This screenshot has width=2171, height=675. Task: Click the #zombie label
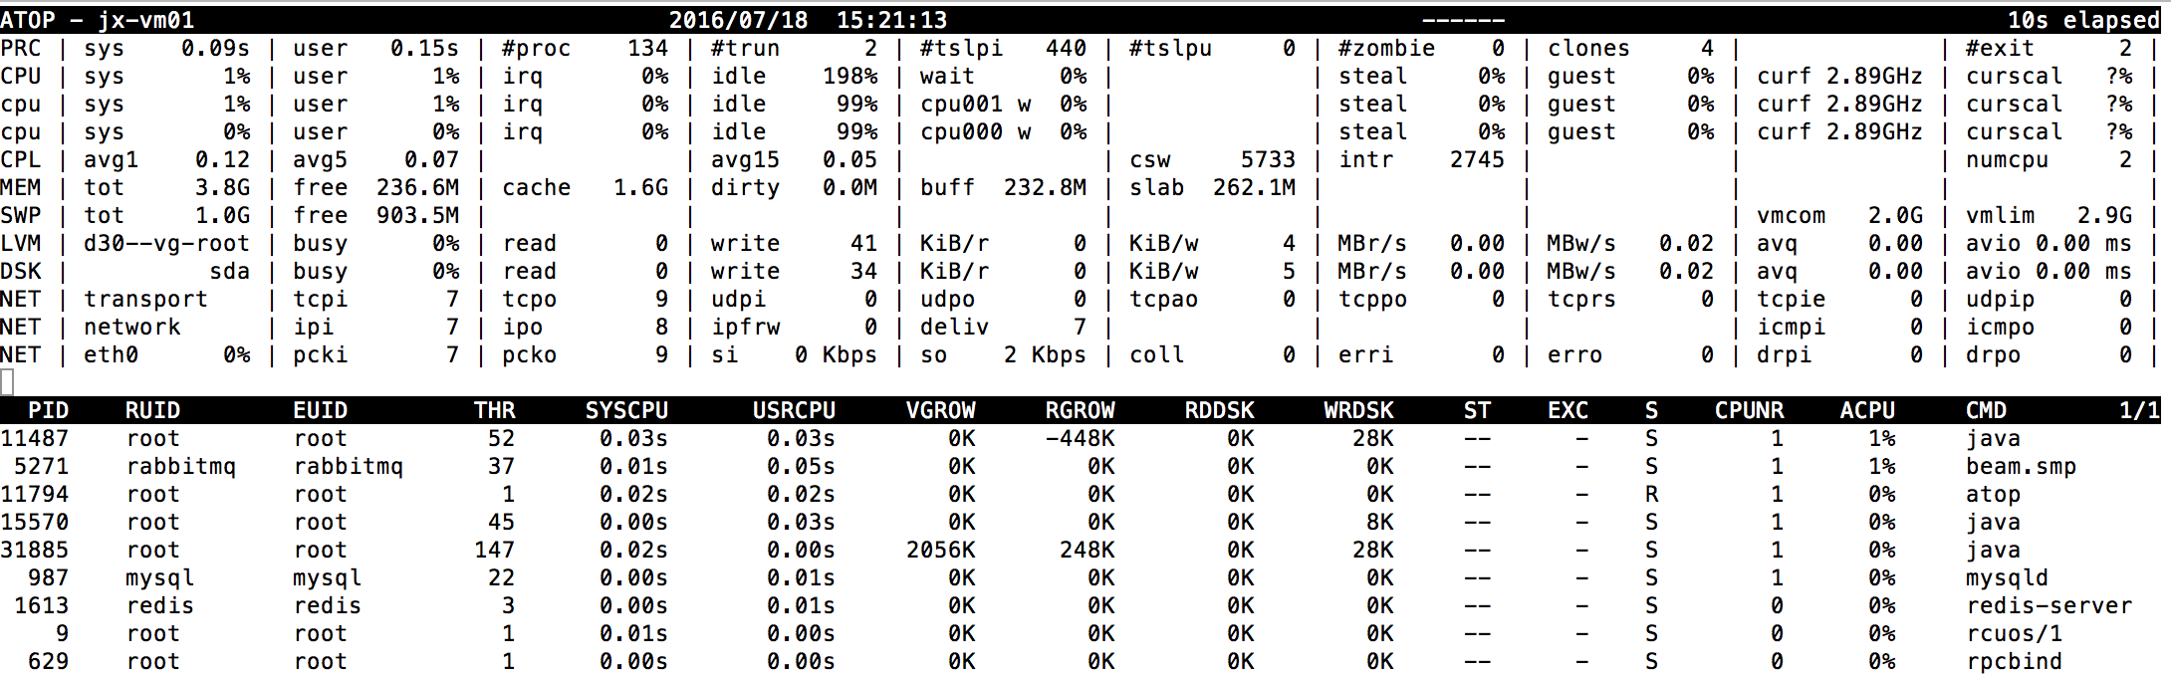coord(1386,48)
